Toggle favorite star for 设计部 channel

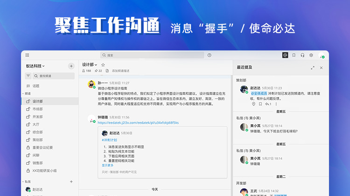(x=103, y=65)
